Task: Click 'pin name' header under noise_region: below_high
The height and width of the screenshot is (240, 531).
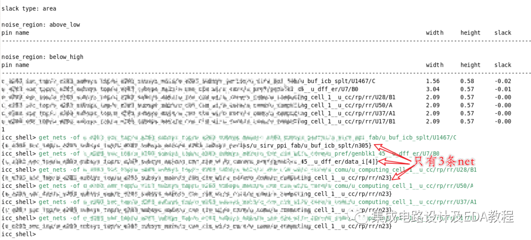Action: [x=15, y=65]
